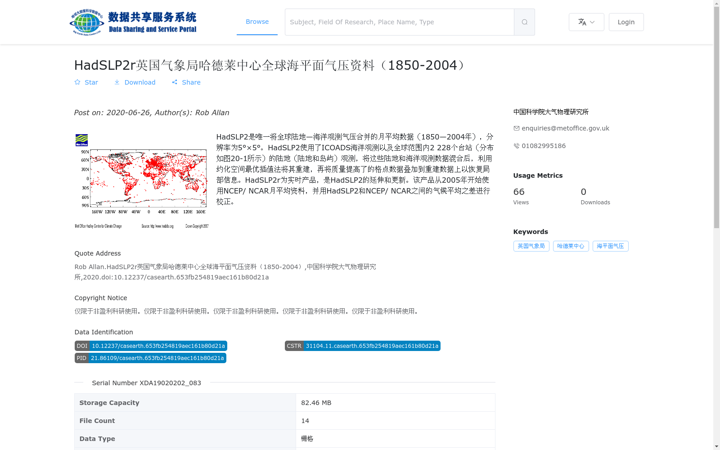Click the Copyright Notice text line
This screenshot has width=720, height=450.
pos(247,311)
